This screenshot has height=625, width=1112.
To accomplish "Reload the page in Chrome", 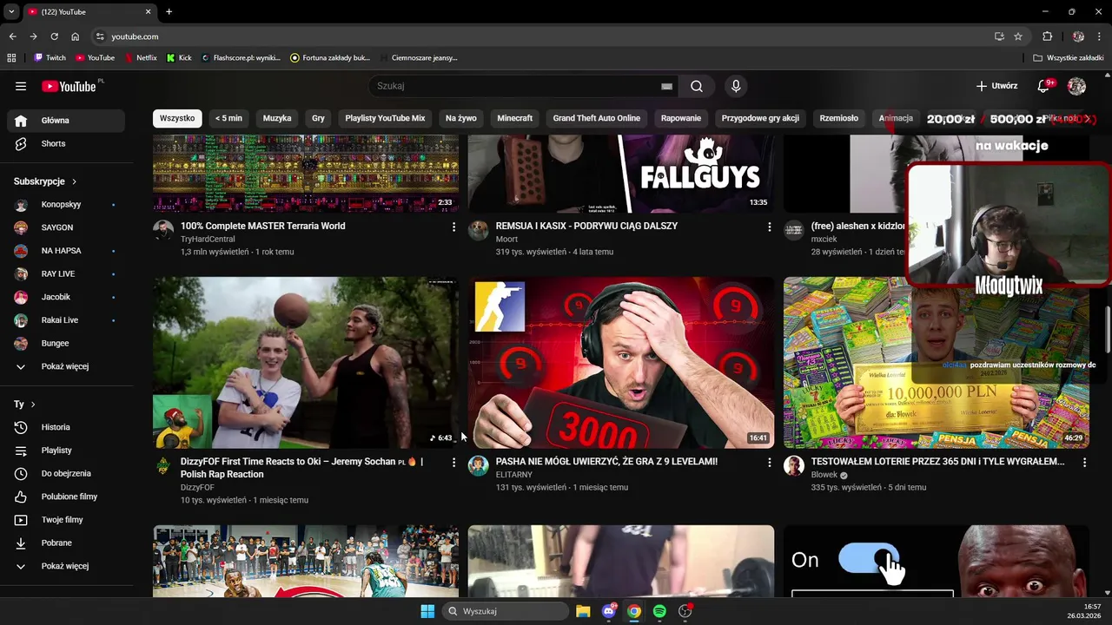I will coord(54,36).
